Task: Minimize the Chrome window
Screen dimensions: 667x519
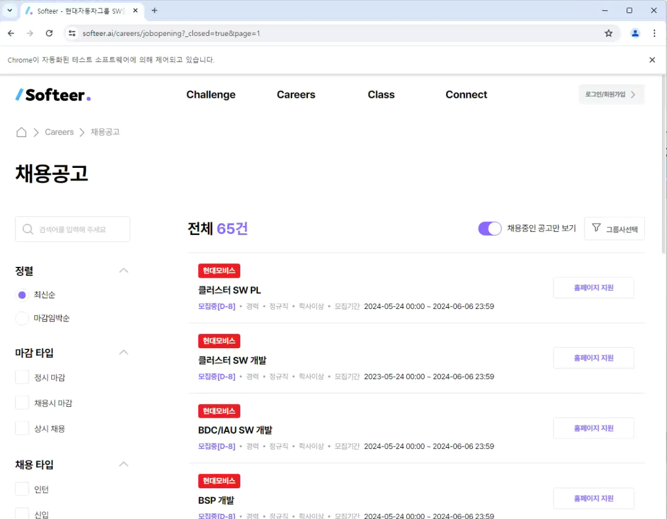Action: pyautogui.click(x=605, y=11)
